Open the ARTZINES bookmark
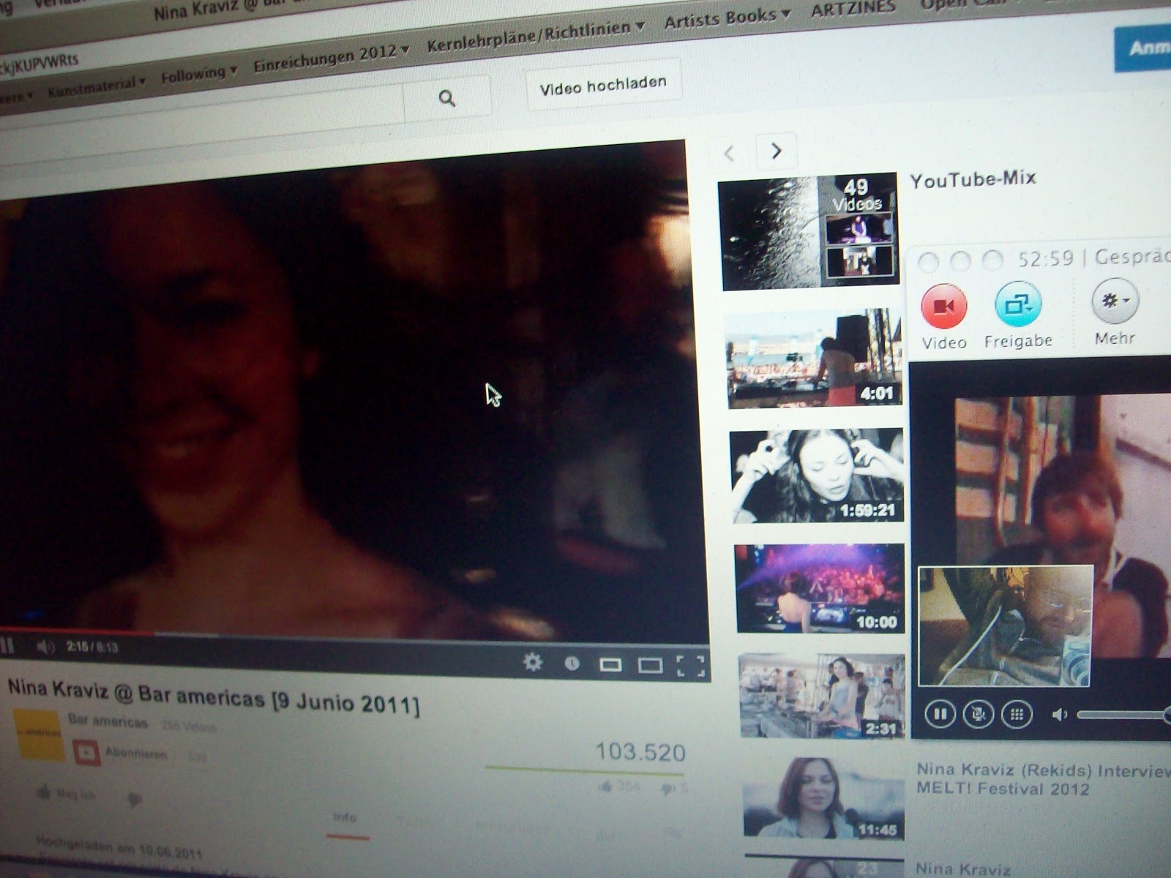Image resolution: width=1171 pixels, height=878 pixels. (853, 9)
